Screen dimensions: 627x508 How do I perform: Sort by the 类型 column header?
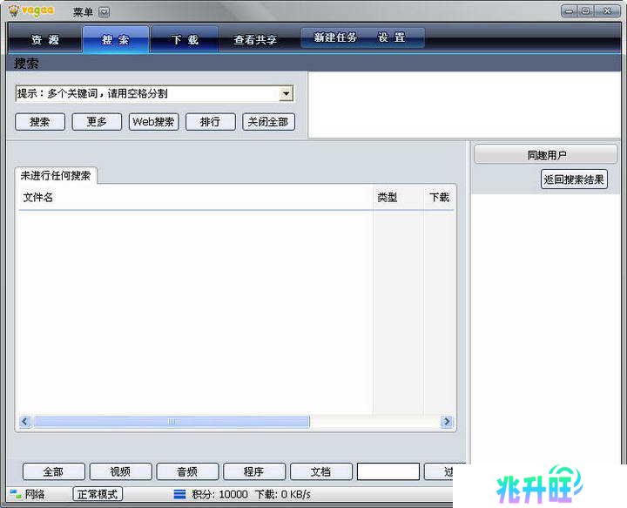(398, 197)
